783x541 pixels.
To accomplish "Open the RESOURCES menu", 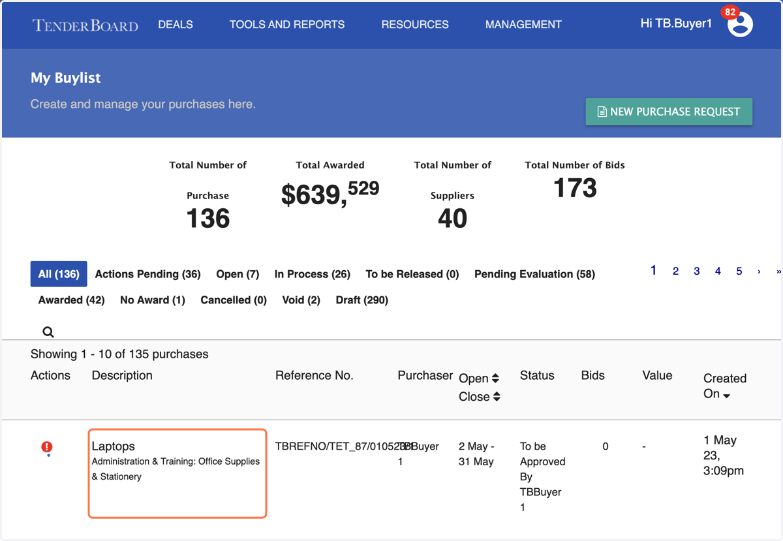I will click(415, 24).
